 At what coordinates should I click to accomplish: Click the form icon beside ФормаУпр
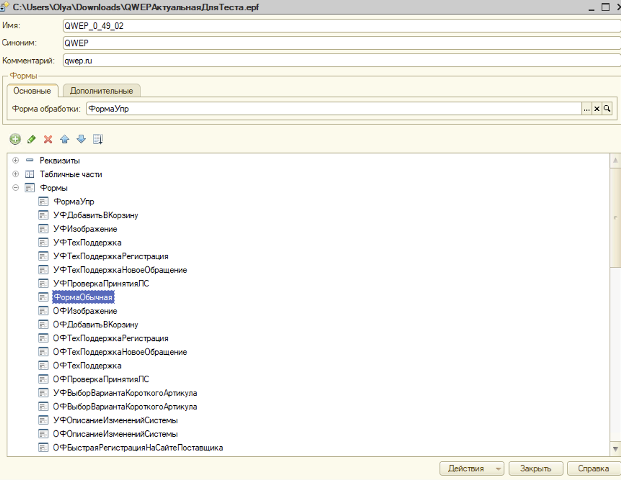point(43,202)
